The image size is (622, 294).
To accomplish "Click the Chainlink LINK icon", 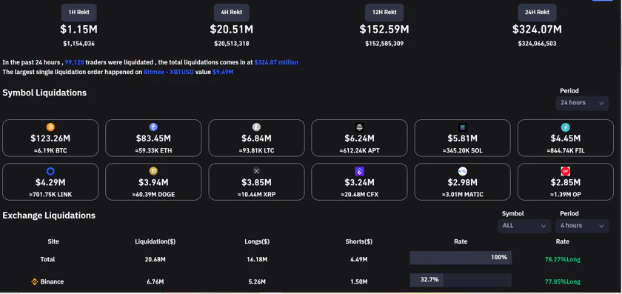I will tap(50, 171).
